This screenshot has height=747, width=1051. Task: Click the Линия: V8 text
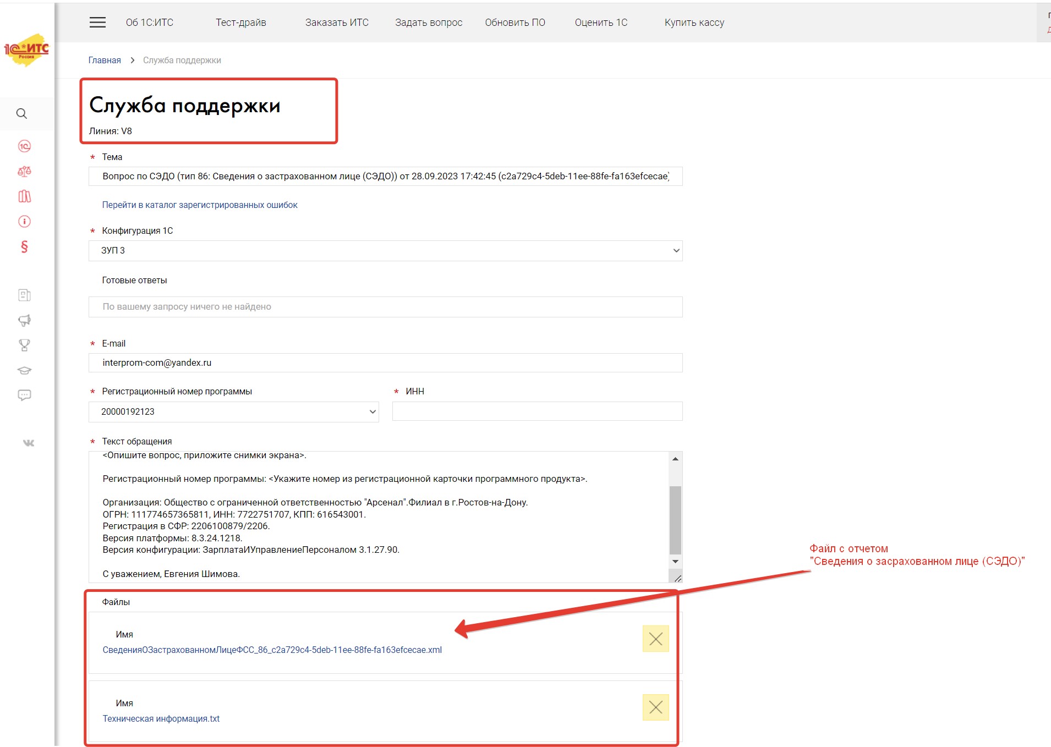tap(111, 131)
